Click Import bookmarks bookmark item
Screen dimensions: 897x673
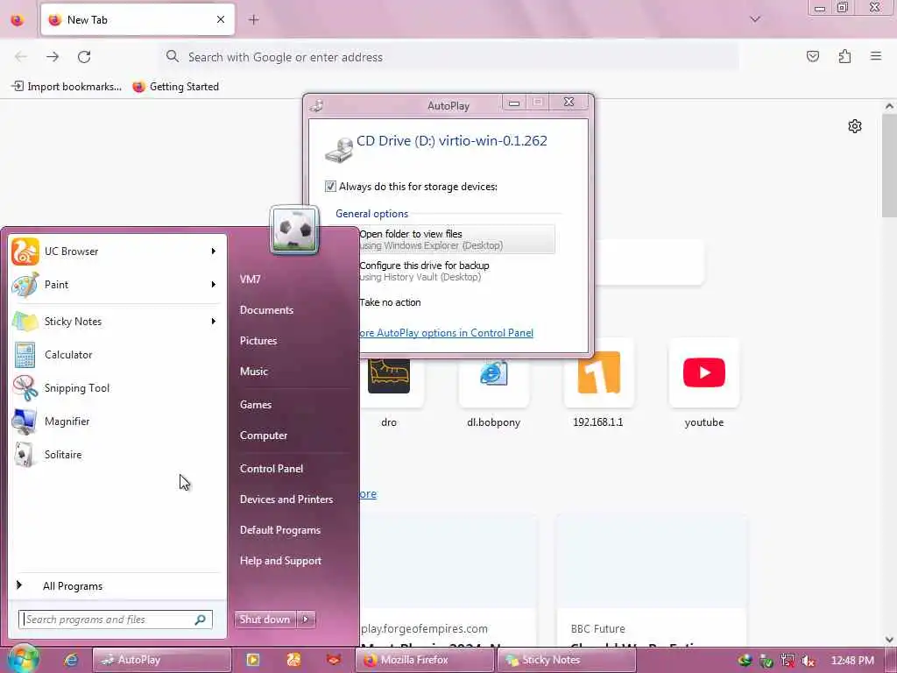tap(67, 87)
